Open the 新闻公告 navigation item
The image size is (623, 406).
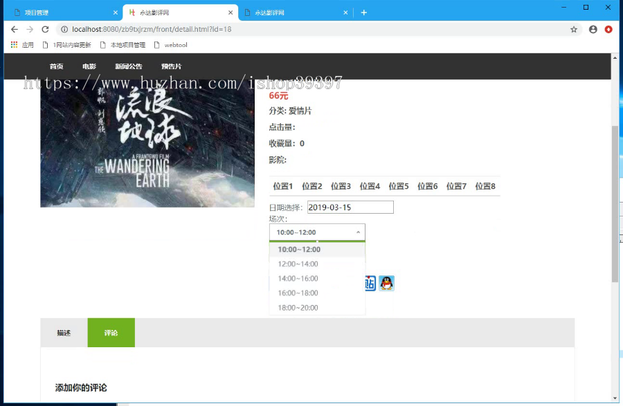click(x=129, y=66)
